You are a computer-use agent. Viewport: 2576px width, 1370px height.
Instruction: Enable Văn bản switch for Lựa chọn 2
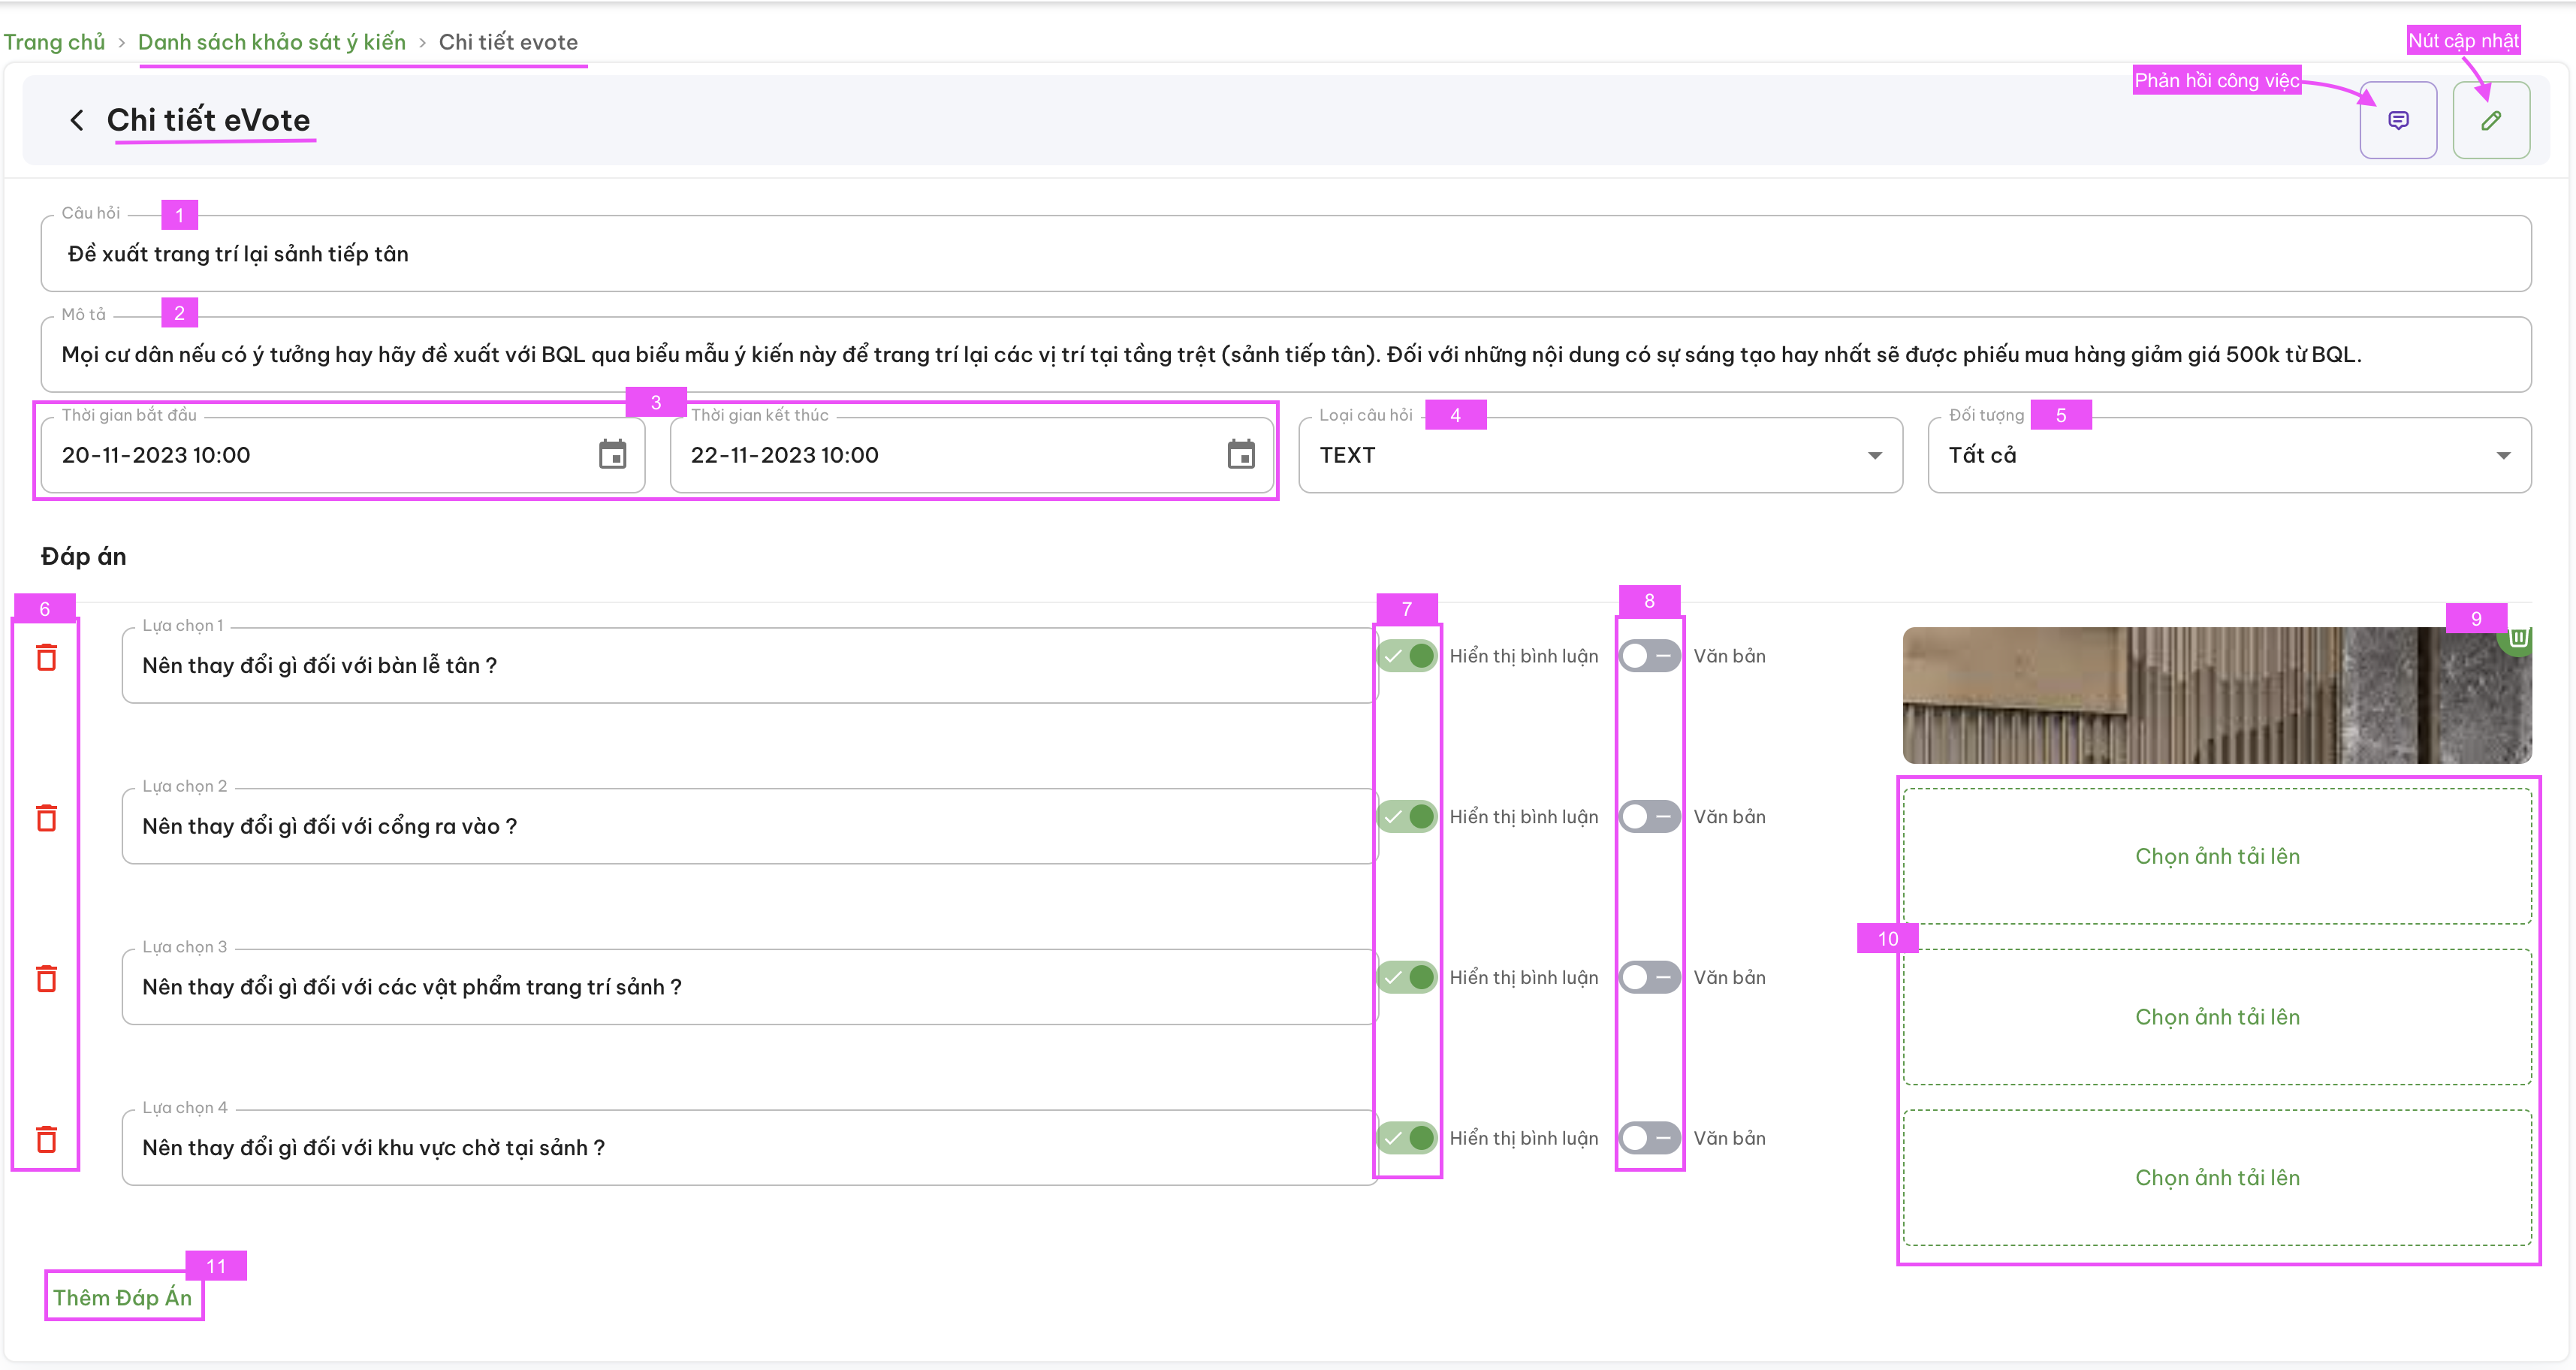pyautogui.click(x=1650, y=817)
